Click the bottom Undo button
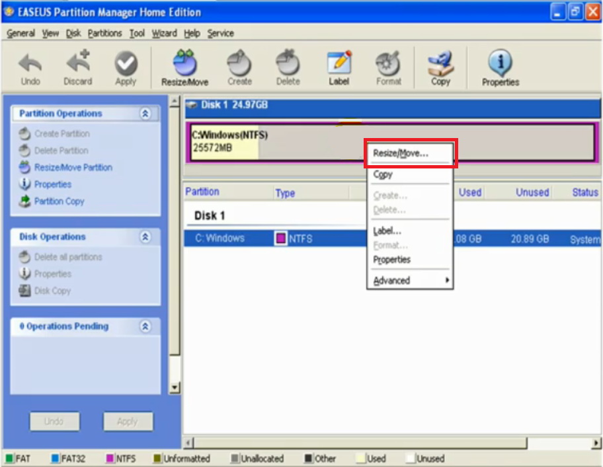The width and height of the screenshot is (603, 467). (x=55, y=421)
